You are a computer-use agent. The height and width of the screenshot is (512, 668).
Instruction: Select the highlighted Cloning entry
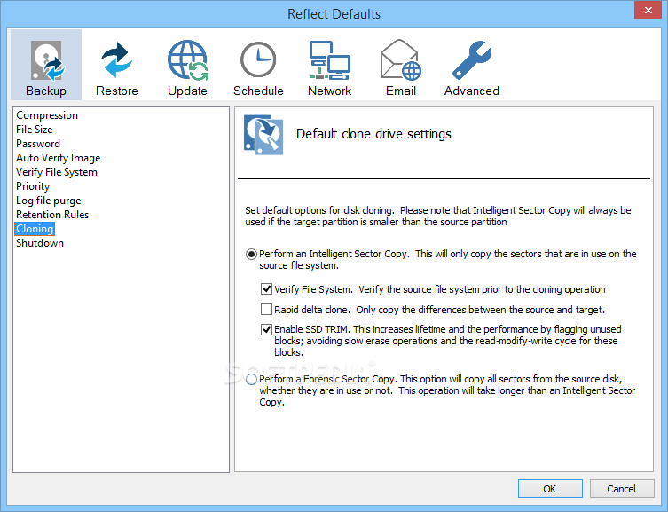tap(35, 229)
